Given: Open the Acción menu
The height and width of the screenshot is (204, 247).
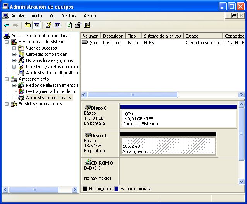Looking at the screenshot, I should tap(38, 16).
